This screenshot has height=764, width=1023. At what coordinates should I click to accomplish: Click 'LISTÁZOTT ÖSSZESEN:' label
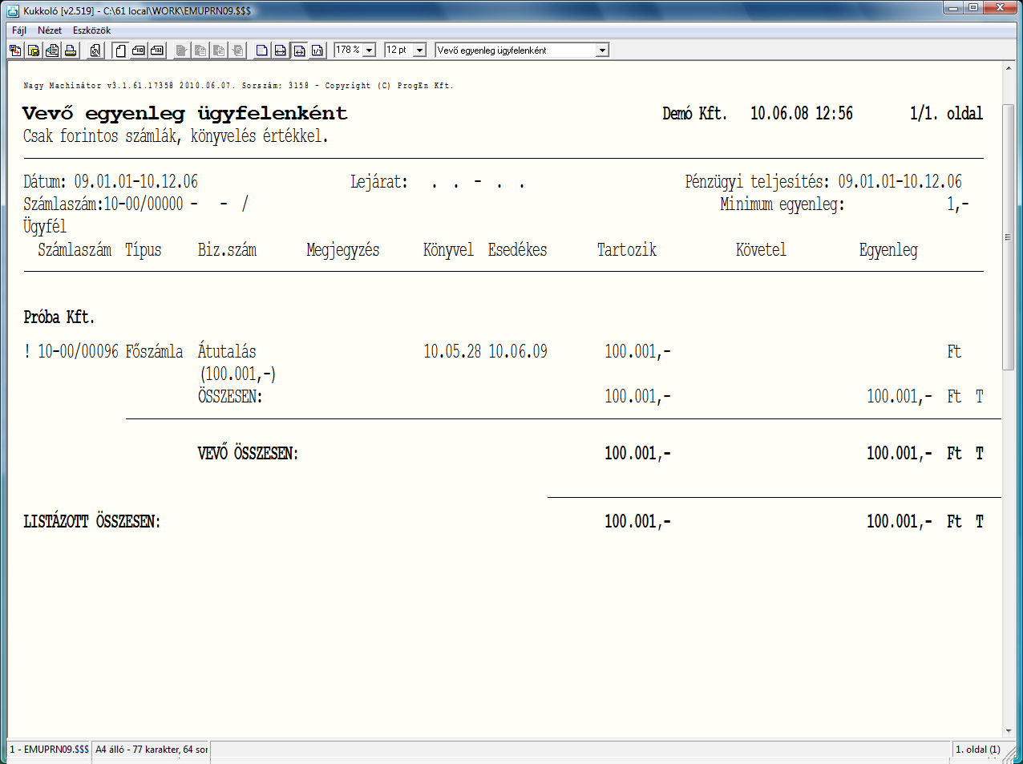point(92,521)
